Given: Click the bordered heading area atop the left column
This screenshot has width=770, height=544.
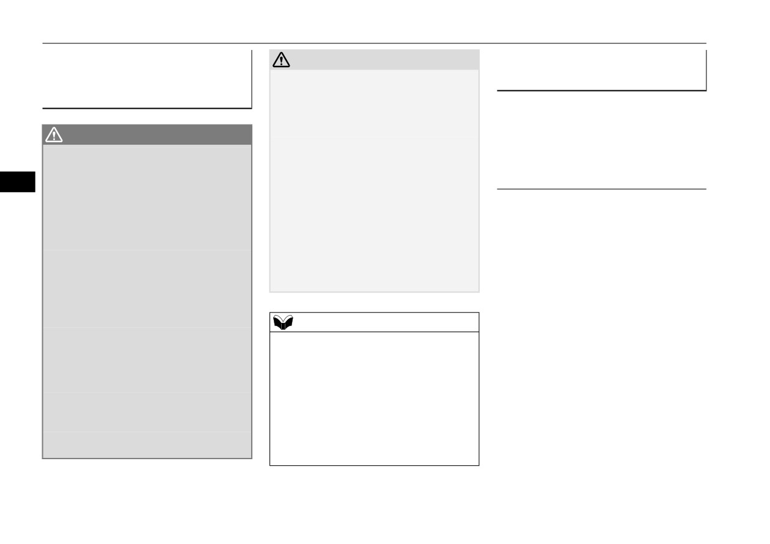Looking at the screenshot, I should (147, 79).
